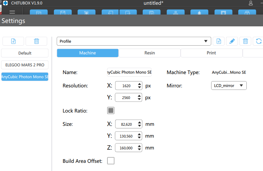The height and width of the screenshot is (171, 263).
Task: Click the Size X value field 82,620
Action: (126, 124)
